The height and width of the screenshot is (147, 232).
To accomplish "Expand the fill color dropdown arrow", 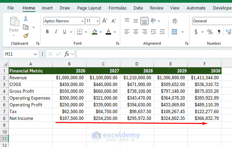I will [101, 32].
